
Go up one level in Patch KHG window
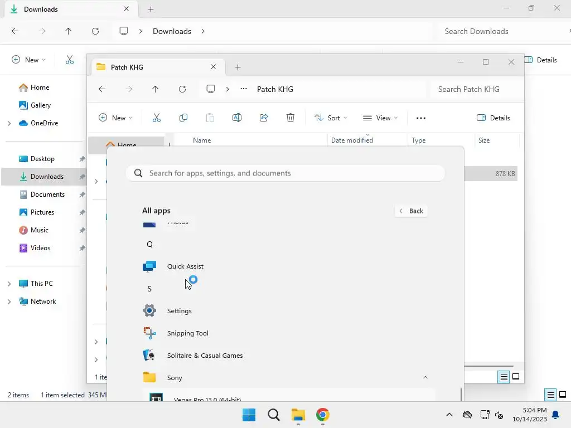coord(155,89)
